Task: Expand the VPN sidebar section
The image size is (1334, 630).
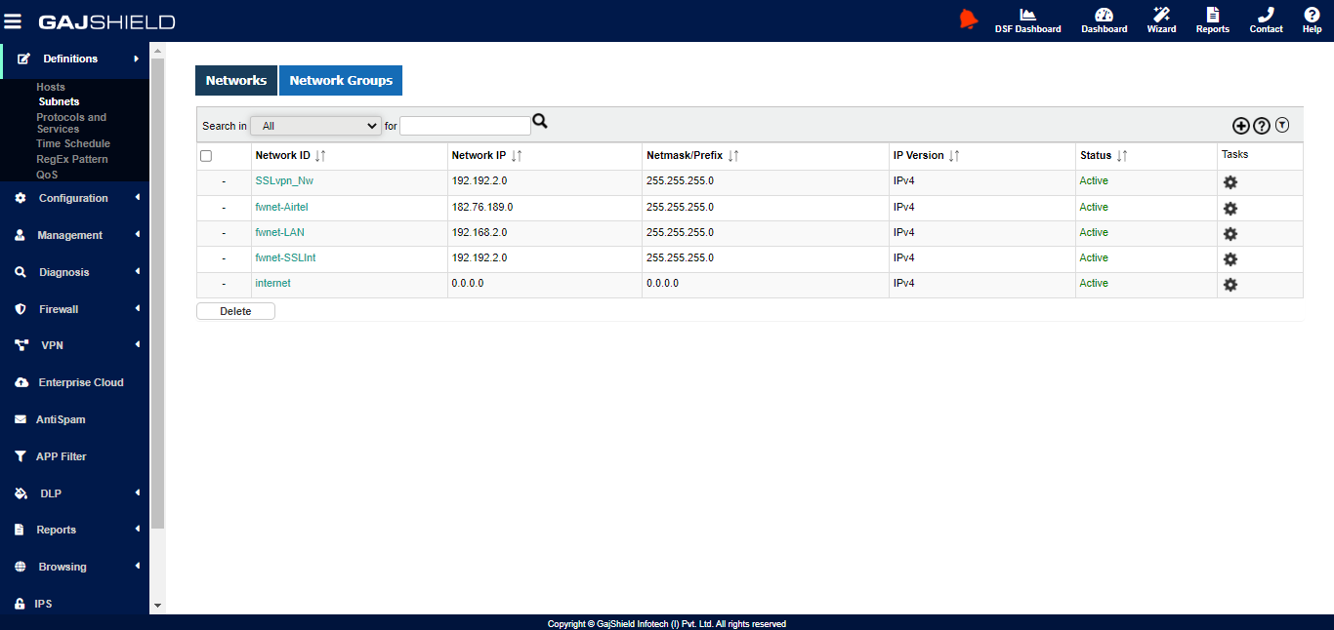Action: coord(74,345)
